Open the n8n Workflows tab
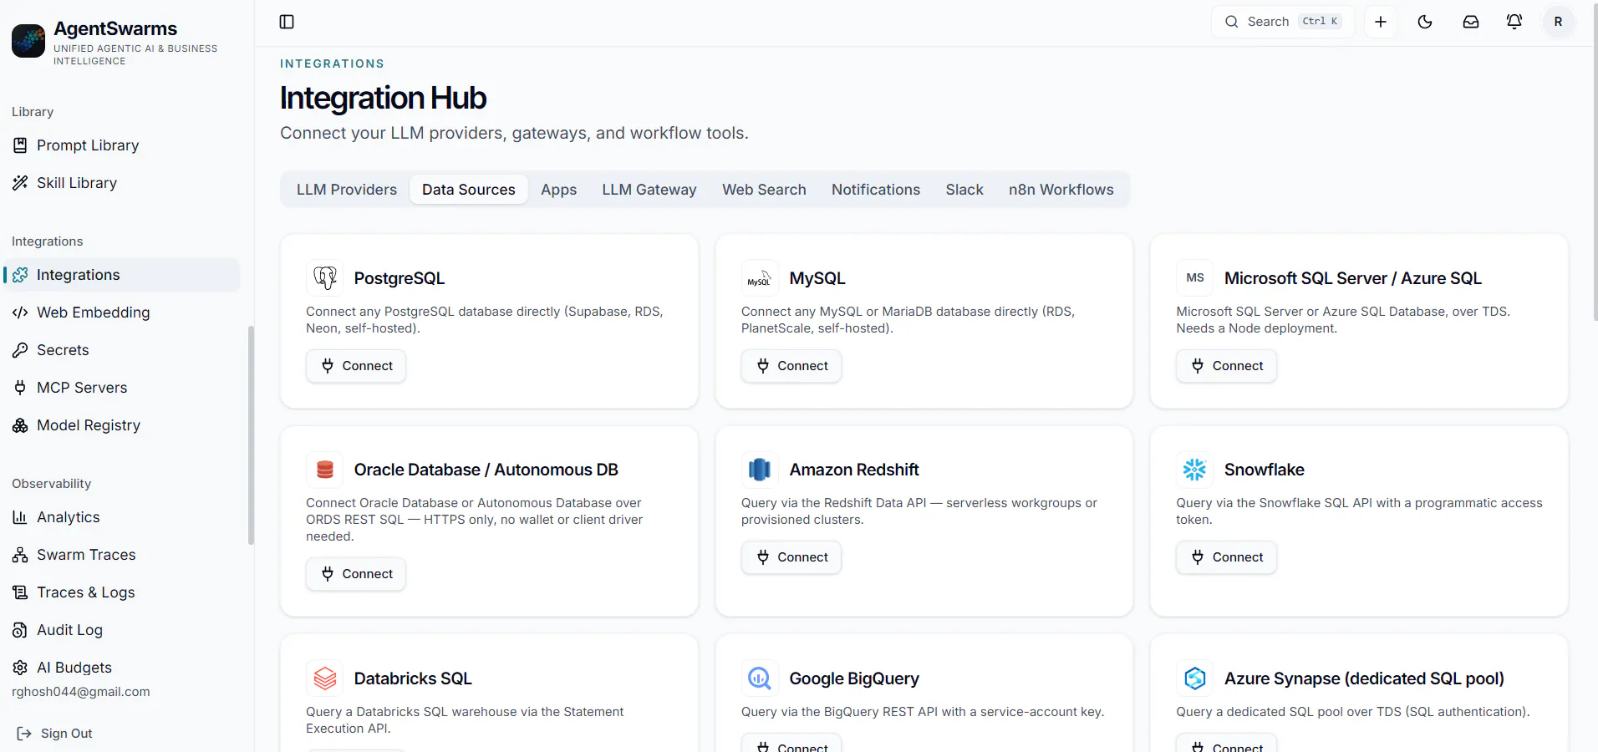1598x752 pixels. click(x=1061, y=190)
